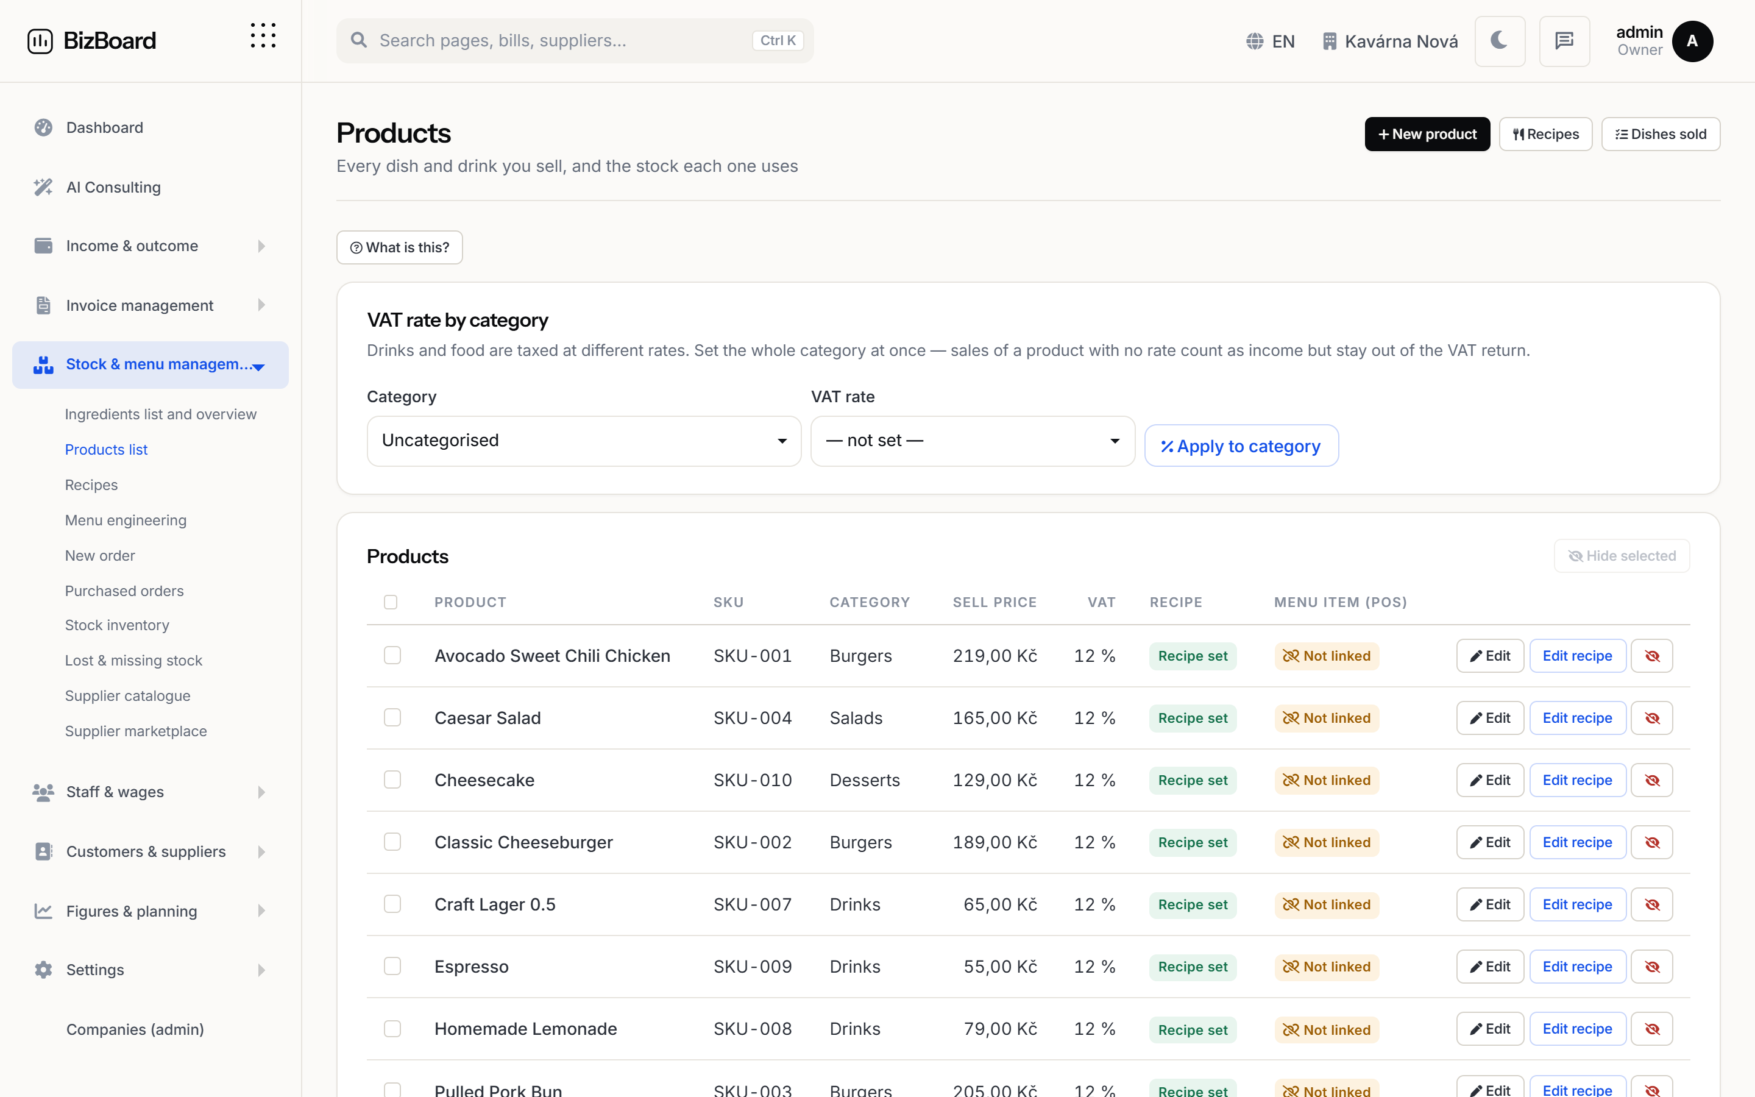
Task: Hide the Cheesecake product row
Action: [1652, 780]
